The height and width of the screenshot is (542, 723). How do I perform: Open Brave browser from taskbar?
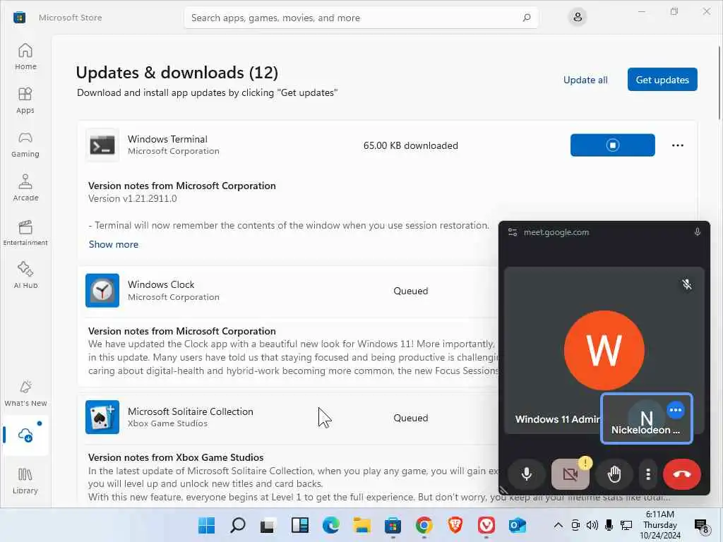(455, 525)
